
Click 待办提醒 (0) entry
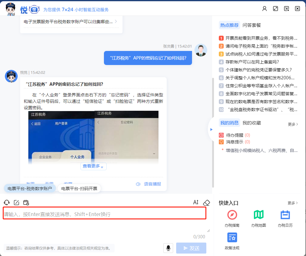point(238,135)
